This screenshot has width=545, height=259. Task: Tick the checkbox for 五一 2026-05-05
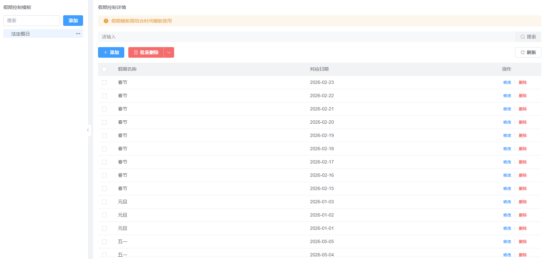(x=104, y=242)
